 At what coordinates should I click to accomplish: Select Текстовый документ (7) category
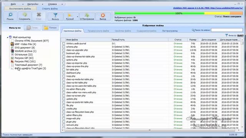point(28,65)
